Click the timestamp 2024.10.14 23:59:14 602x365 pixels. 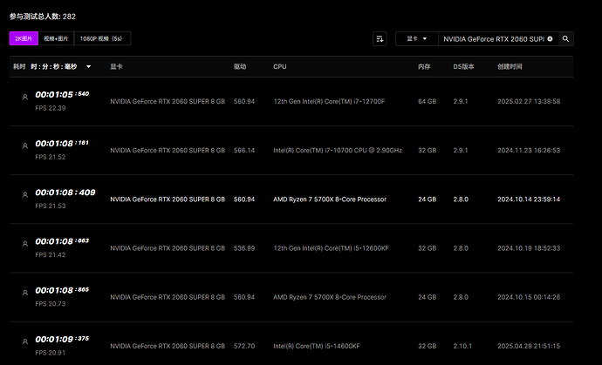click(529, 199)
